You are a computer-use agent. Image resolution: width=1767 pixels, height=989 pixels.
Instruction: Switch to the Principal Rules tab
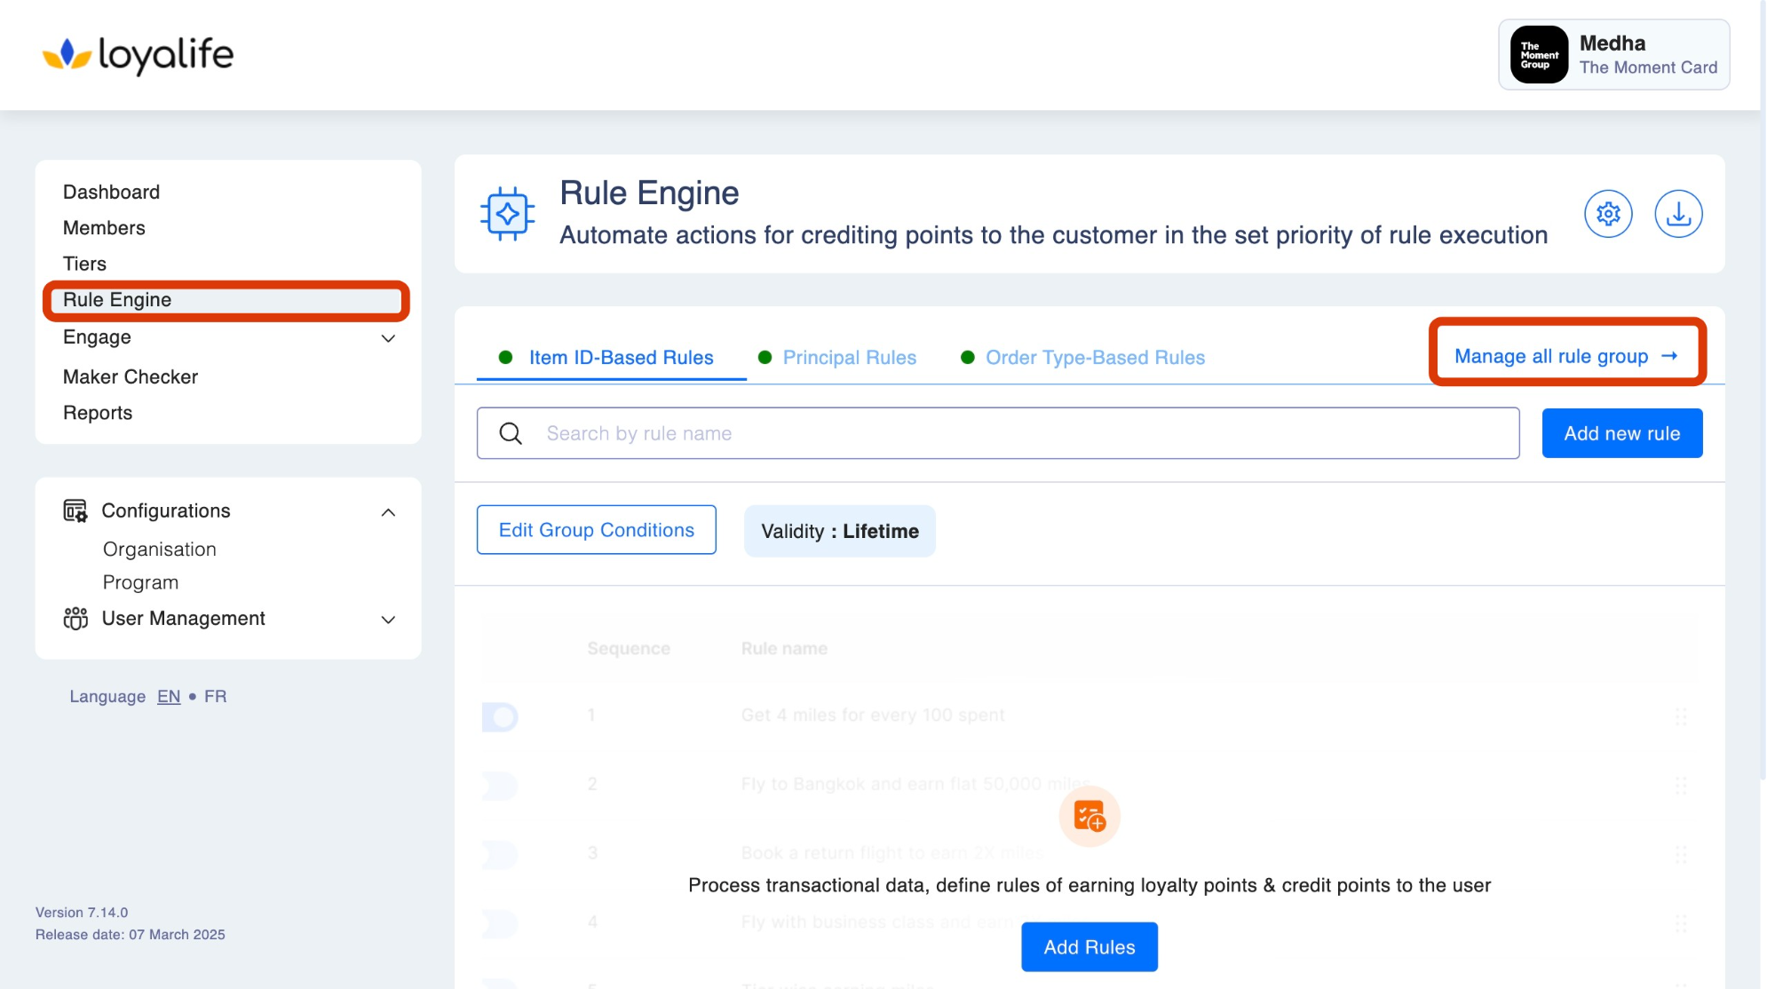coord(848,358)
